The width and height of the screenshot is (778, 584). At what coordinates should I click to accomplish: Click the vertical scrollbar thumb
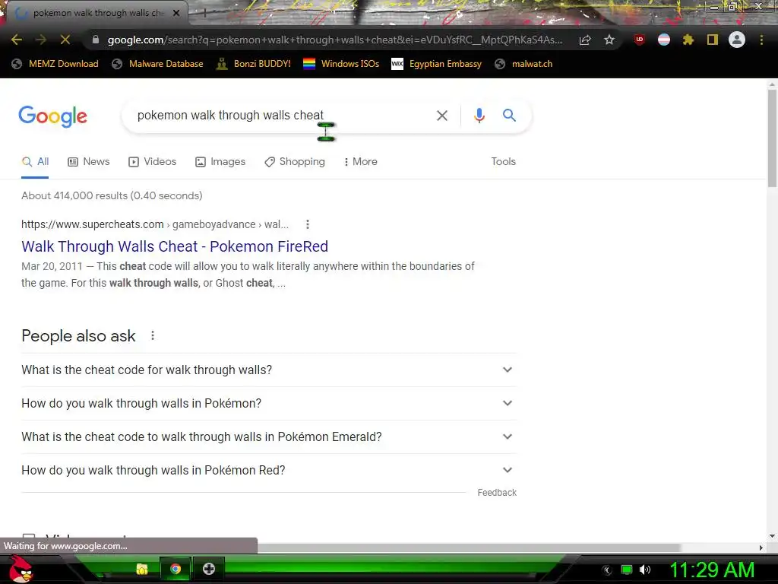tap(772, 138)
